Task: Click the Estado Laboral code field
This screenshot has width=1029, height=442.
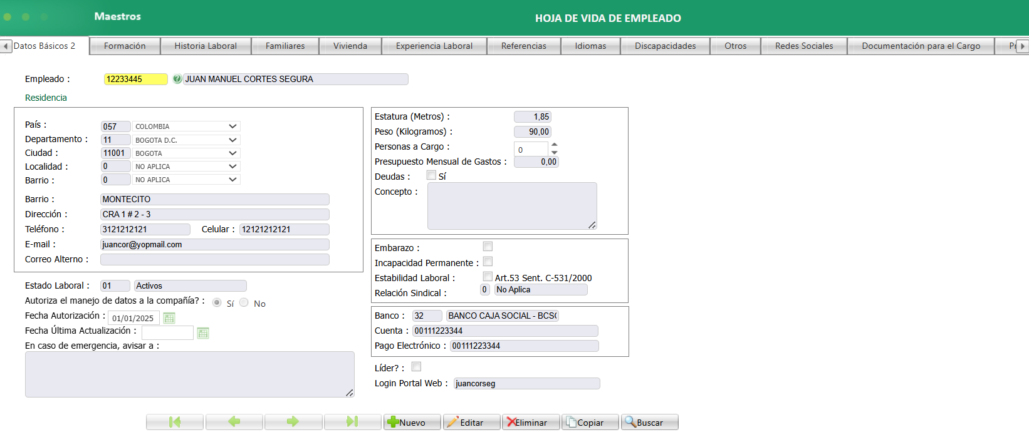Action: [x=115, y=285]
